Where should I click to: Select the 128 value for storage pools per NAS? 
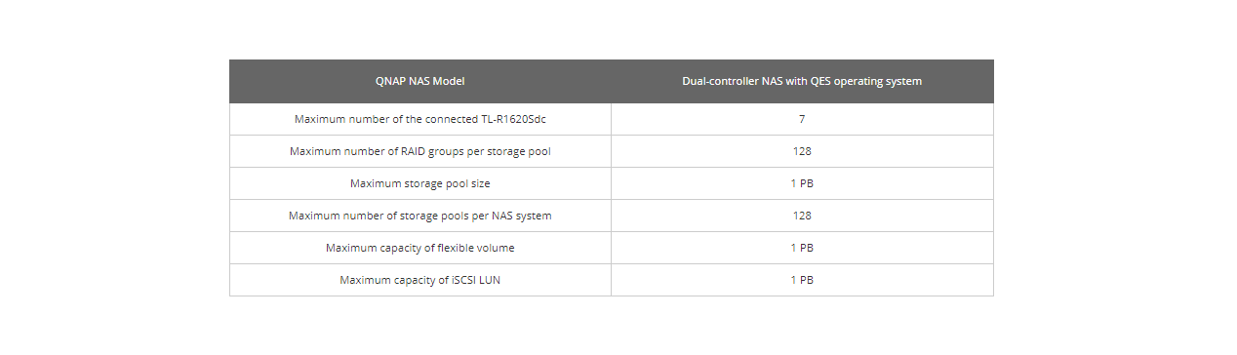click(802, 216)
